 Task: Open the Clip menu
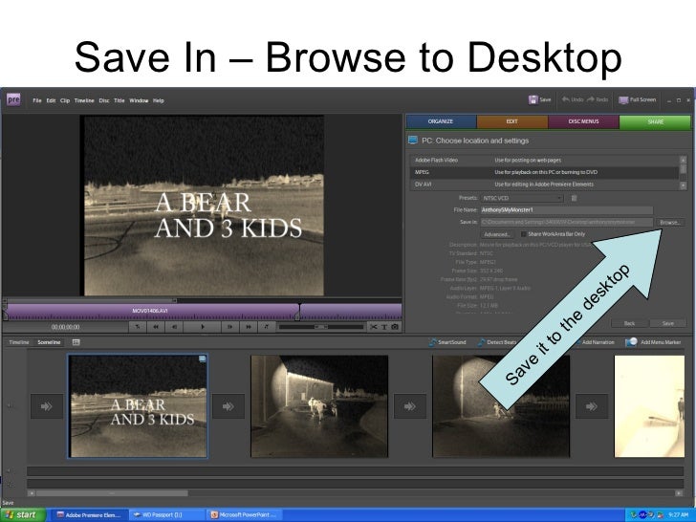click(65, 100)
